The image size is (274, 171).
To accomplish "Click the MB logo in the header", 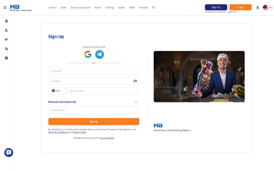I will click(21, 8).
